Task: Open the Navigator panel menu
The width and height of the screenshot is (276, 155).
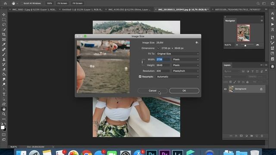Action: 262,21
